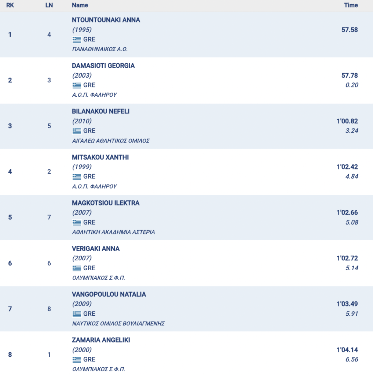Open DAMASIOTI GEORGIA athlete link
Screen dimensions: 373x375
point(103,66)
